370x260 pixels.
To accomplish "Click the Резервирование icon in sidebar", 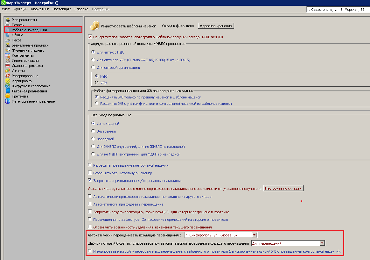I will (x=8, y=76).
